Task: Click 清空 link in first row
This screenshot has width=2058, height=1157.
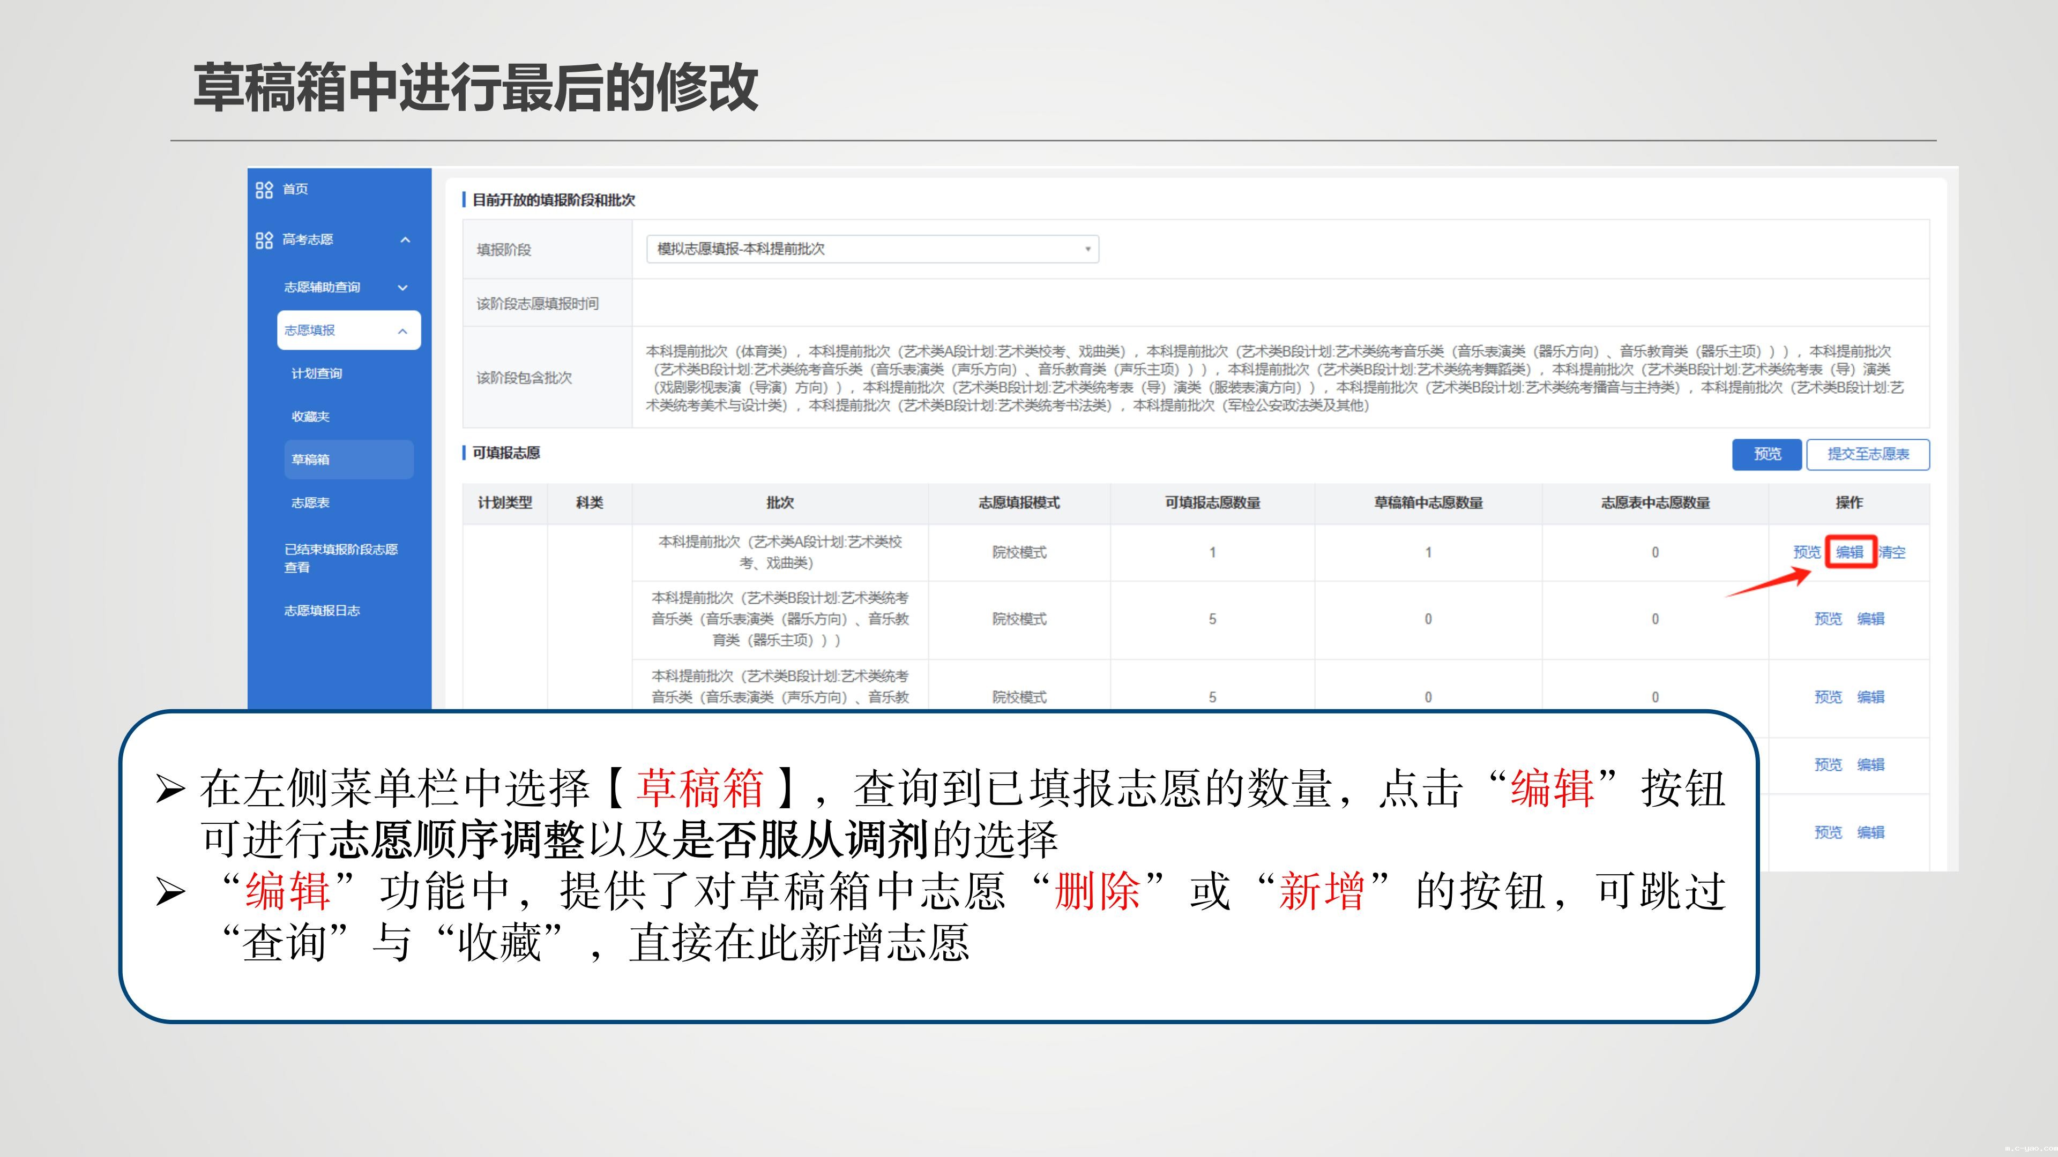Action: (1892, 553)
